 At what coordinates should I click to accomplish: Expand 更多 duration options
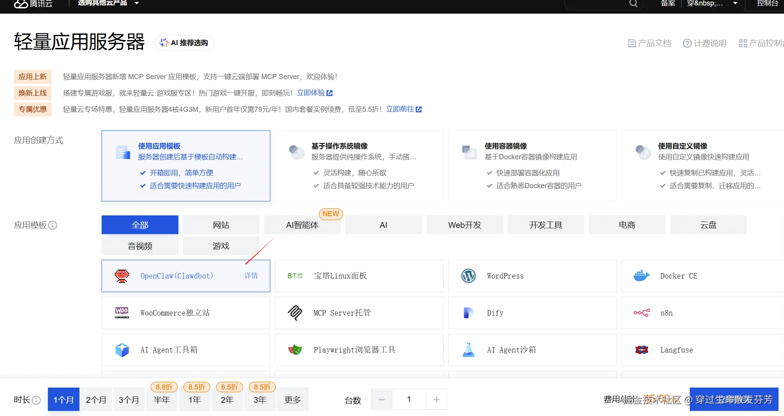coord(292,399)
